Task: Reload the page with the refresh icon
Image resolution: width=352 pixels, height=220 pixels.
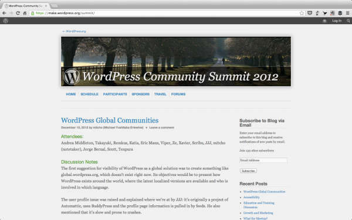Action: pos(18,13)
